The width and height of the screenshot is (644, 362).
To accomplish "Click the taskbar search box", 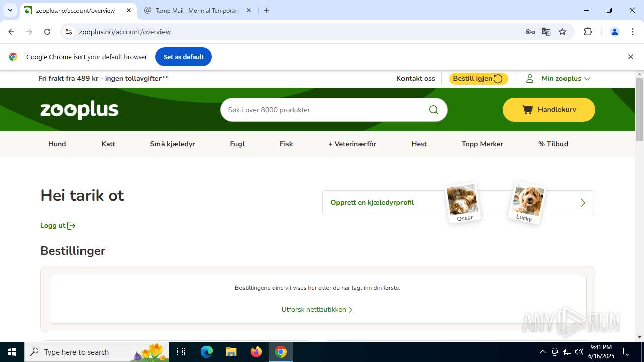I will [97, 352].
